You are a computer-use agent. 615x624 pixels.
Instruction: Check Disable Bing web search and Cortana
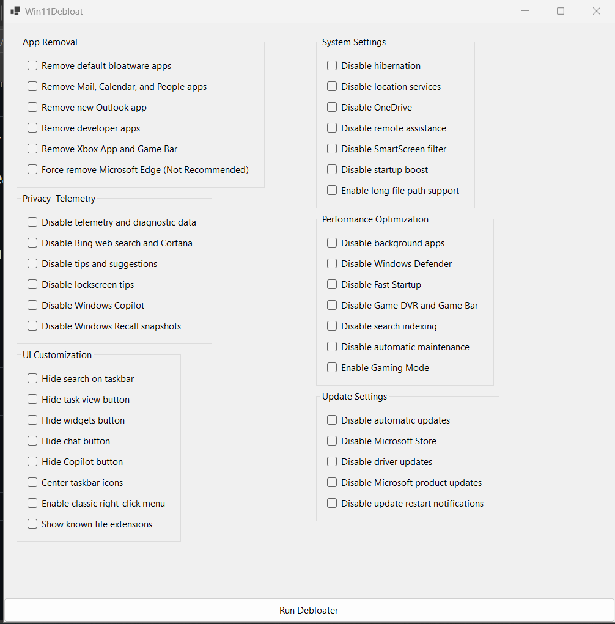32,243
